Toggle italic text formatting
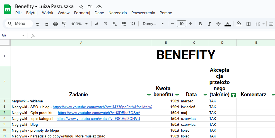275x138 pixels. [x=209, y=24]
